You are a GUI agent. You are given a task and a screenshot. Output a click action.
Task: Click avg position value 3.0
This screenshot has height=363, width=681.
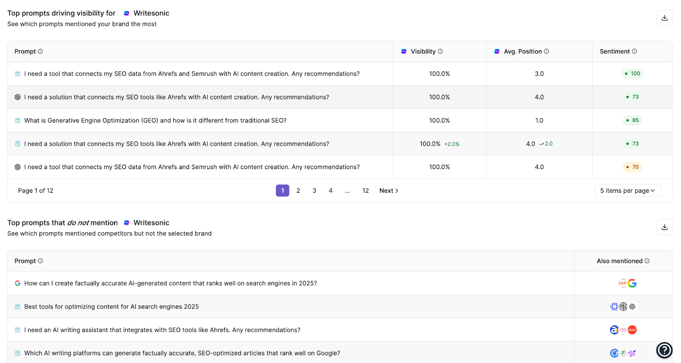pyautogui.click(x=539, y=74)
